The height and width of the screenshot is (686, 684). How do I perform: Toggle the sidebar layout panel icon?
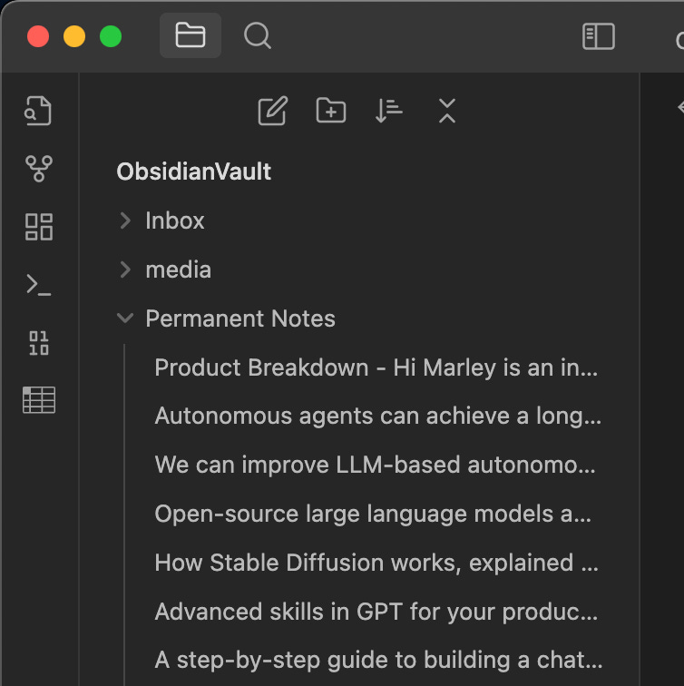599,36
